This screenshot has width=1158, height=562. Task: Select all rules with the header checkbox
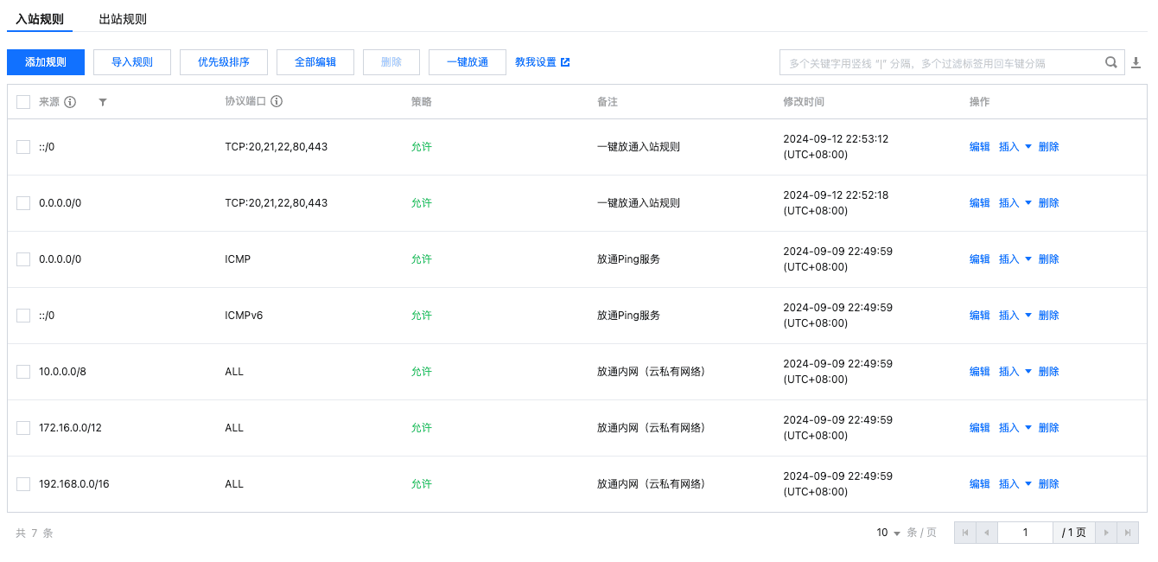23,101
